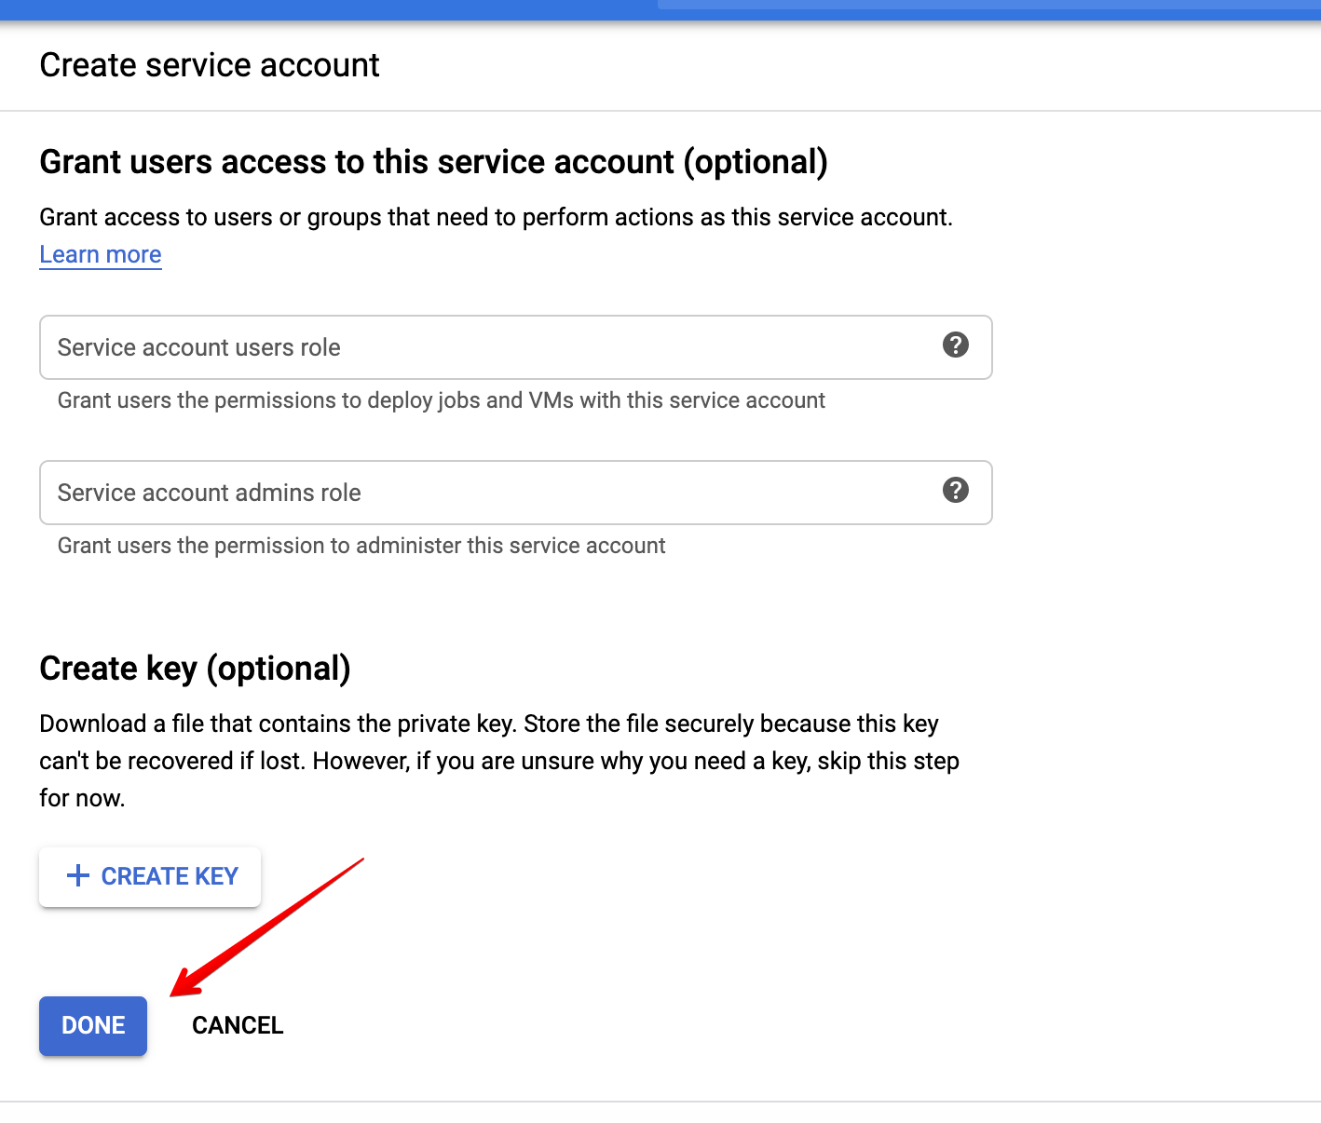Click the lighter blue segment in header bar
Viewport: 1321px width, 1123px height.
pos(987,5)
